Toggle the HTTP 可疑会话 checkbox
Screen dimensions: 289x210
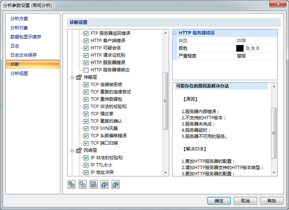(86, 48)
